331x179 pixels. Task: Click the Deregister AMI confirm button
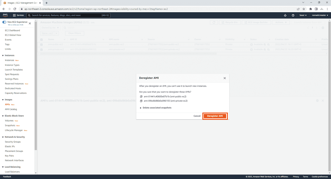(215, 116)
